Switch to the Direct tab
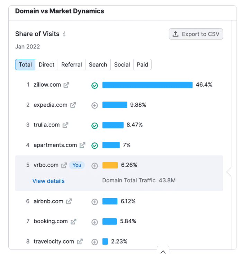This screenshot has height=254, width=249. (46, 65)
